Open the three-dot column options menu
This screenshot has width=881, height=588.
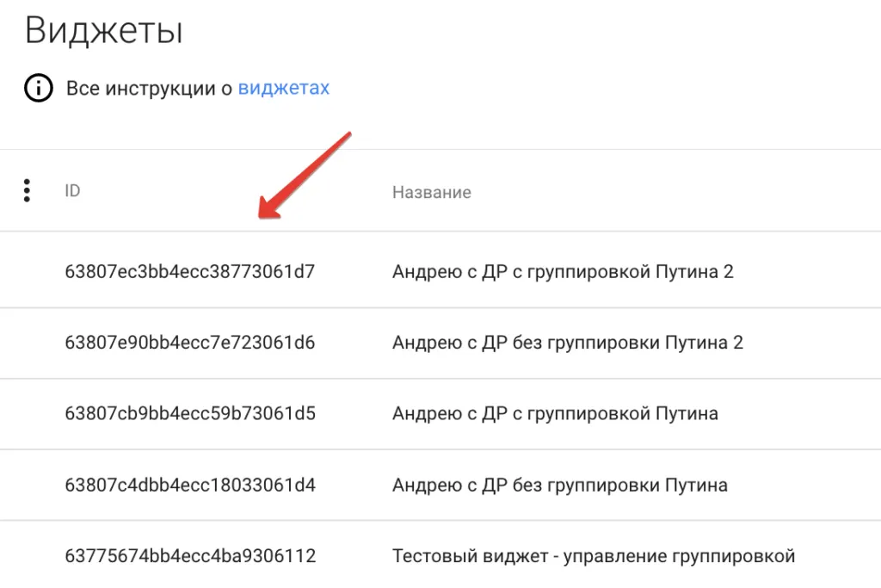click(x=27, y=190)
